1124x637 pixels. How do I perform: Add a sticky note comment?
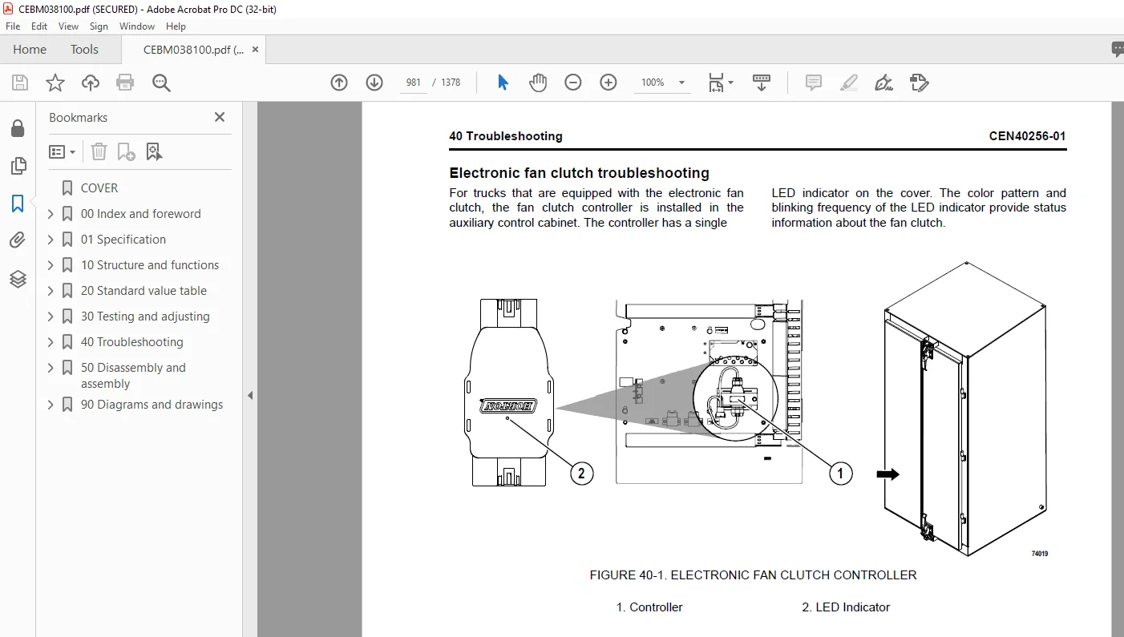814,83
